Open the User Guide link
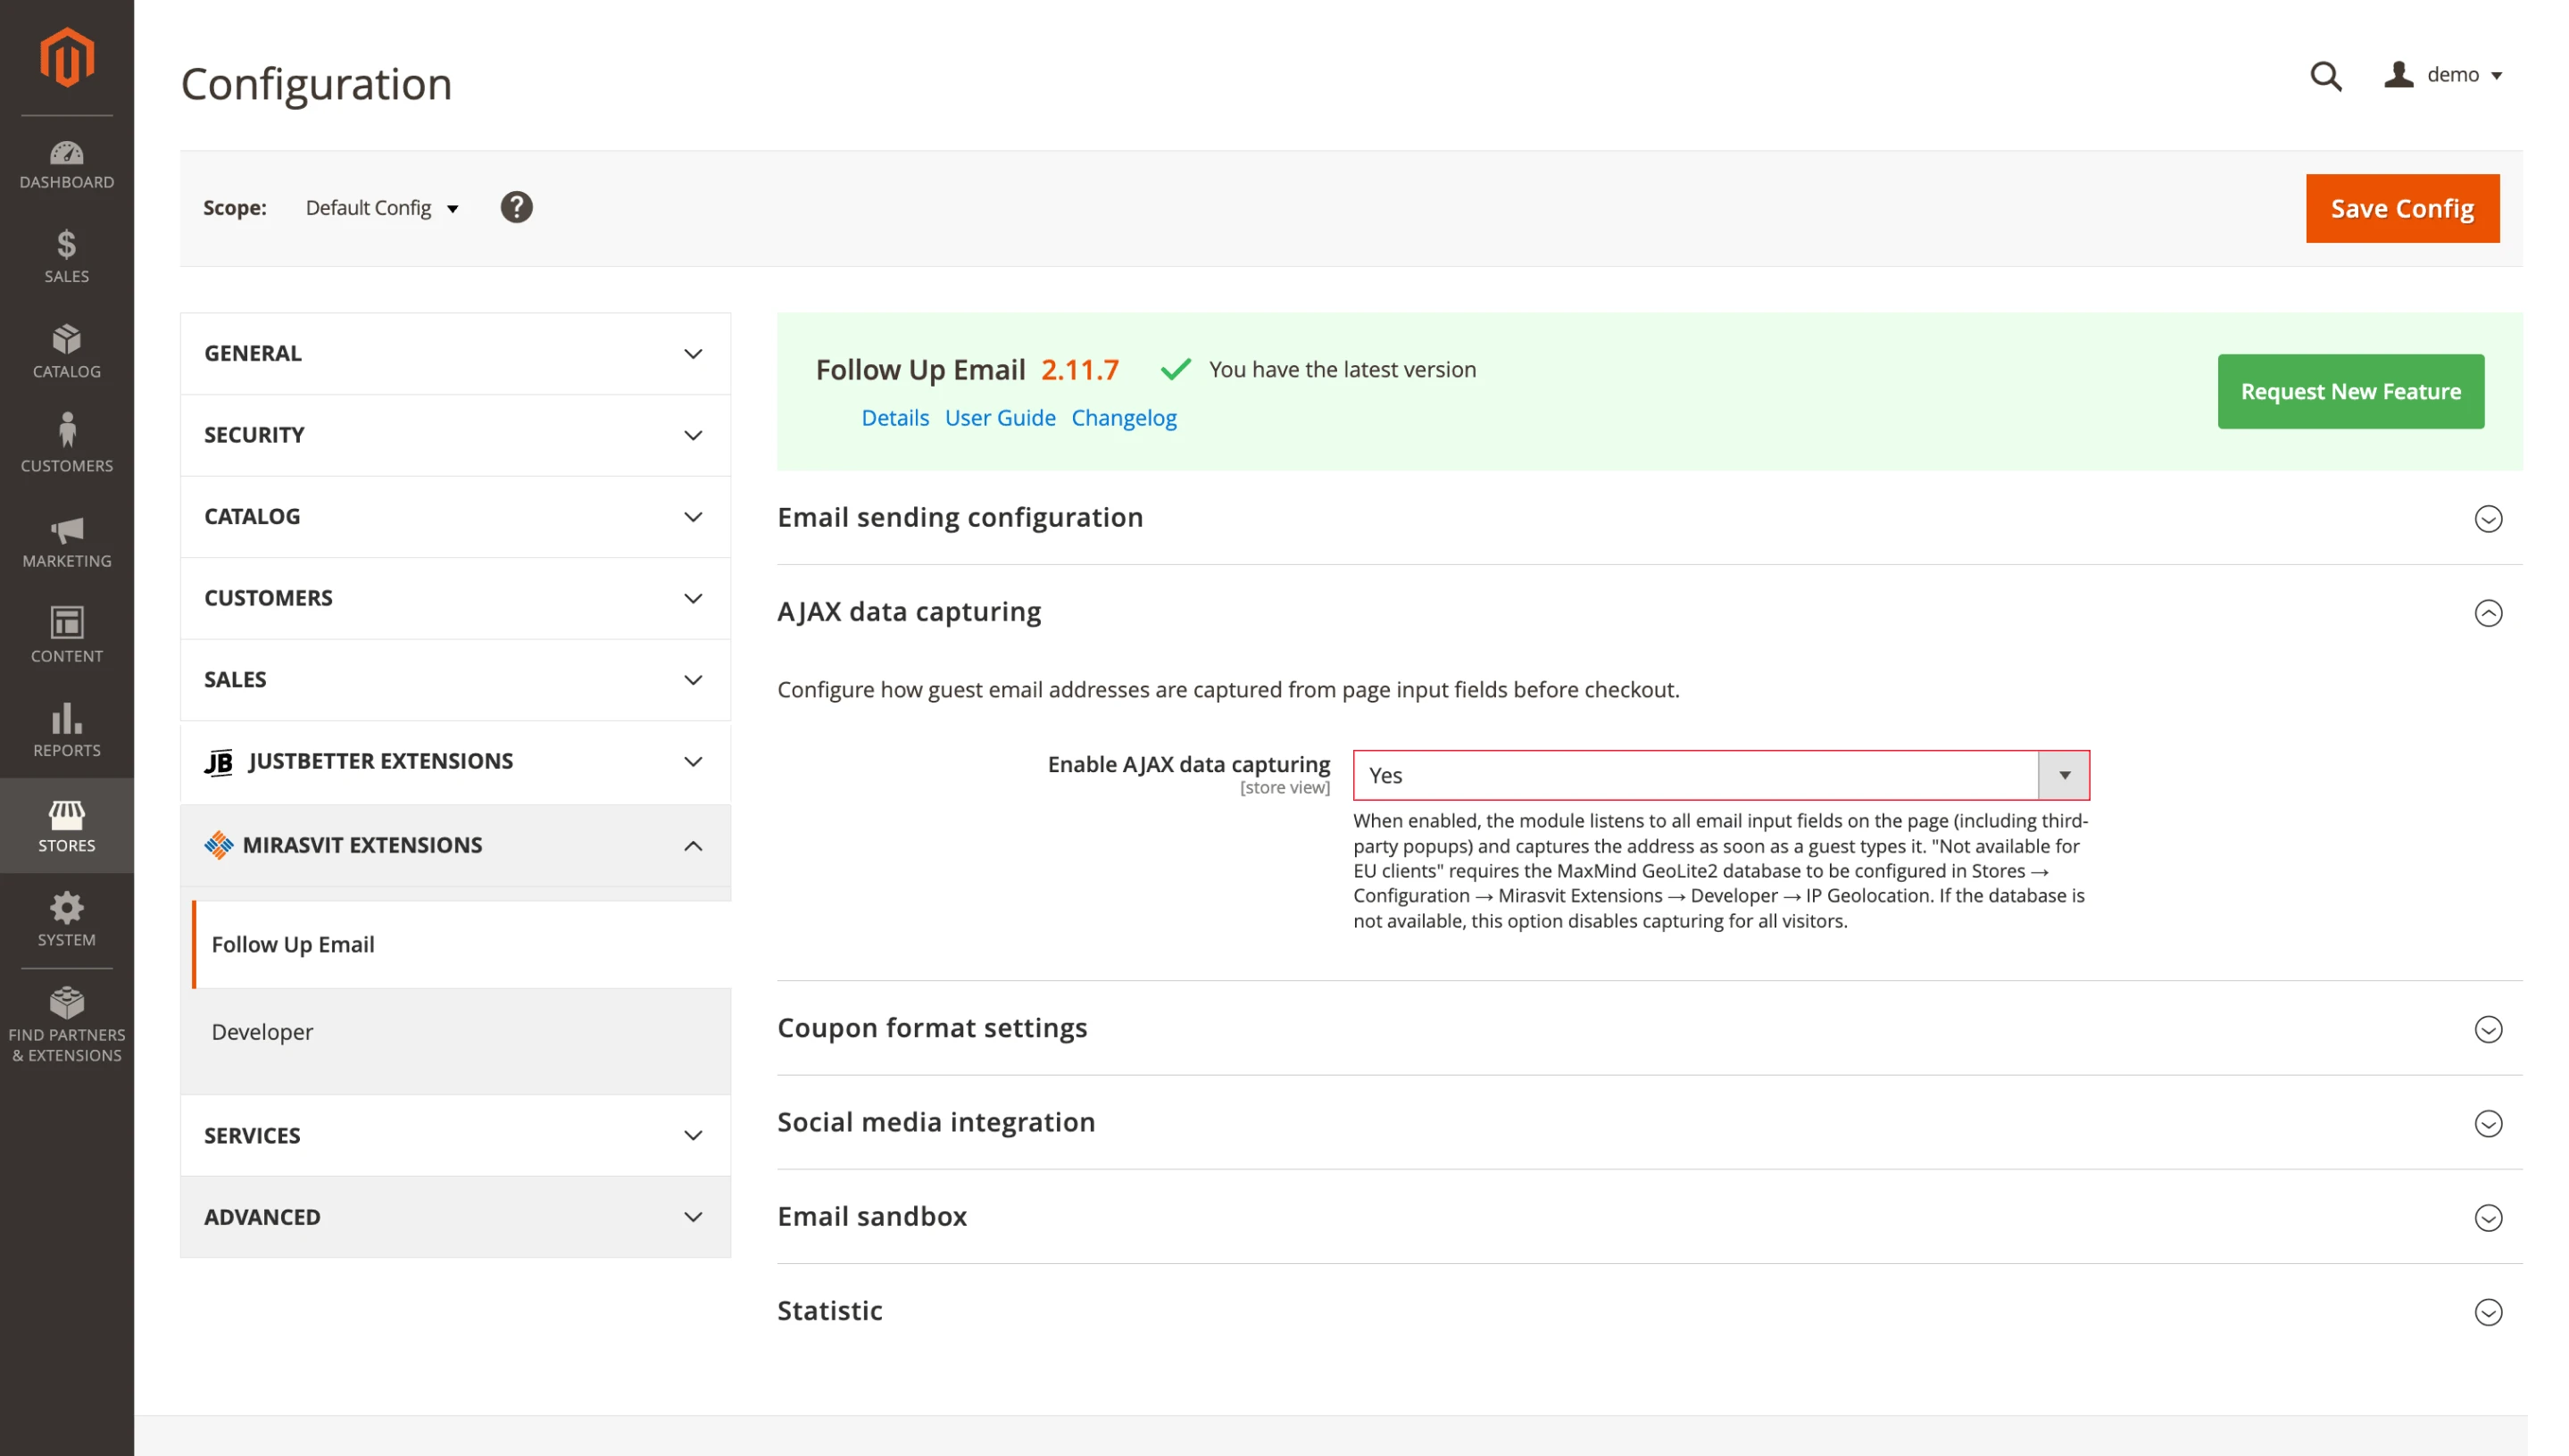2569x1456 pixels. click(1000, 418)
